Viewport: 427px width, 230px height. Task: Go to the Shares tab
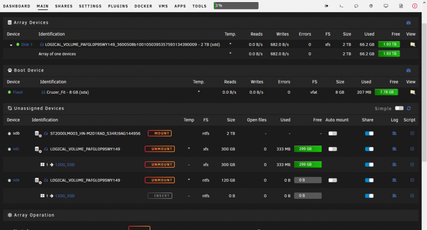point(64,6)
